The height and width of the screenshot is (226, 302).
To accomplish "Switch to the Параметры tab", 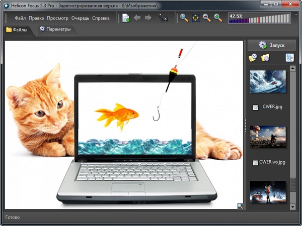I will pyautogui.click(x=55, y=29).
